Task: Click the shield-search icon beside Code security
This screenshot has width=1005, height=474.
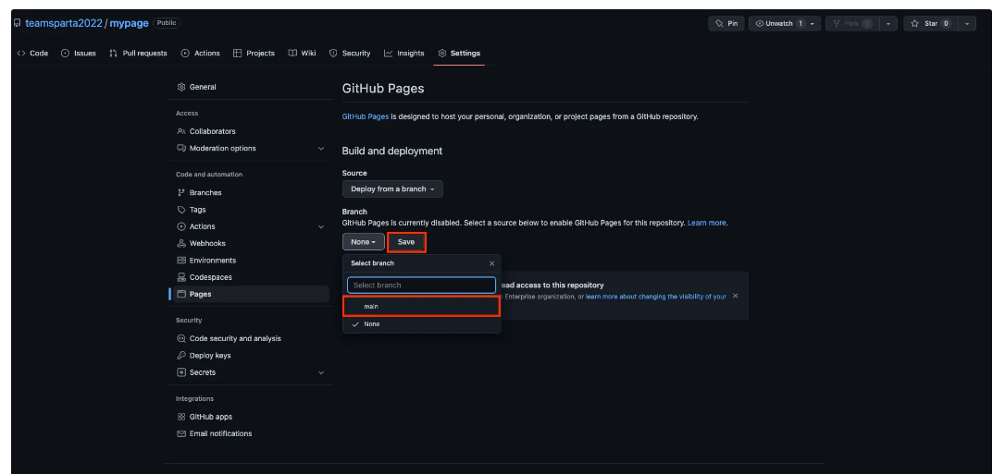Action: (x=181, y=338)
